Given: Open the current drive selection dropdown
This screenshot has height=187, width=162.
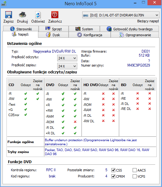Looking at the screenshot, I should point(121,15).
